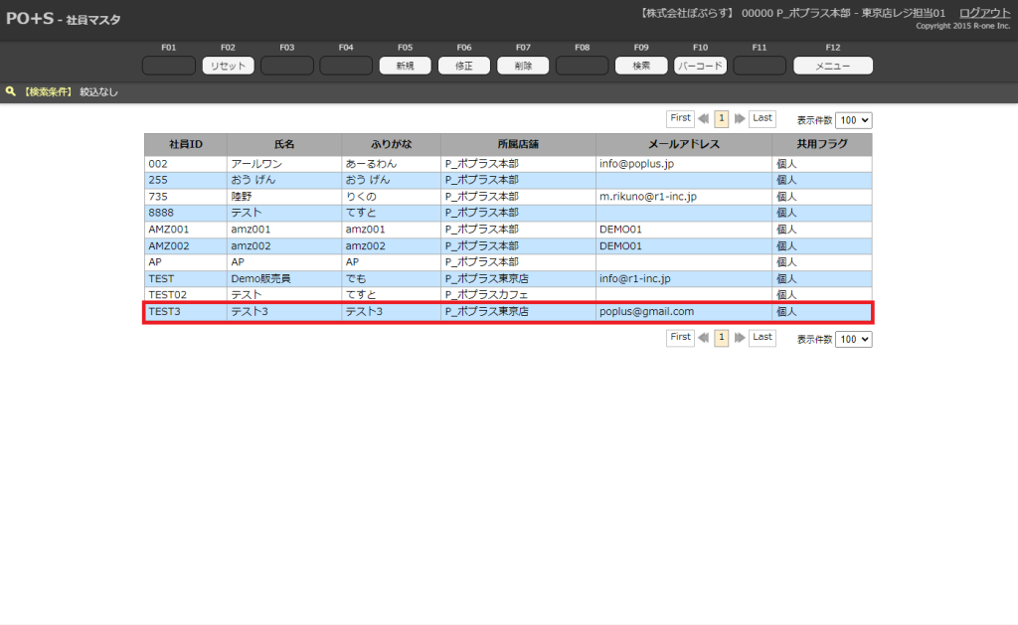Open the bottom 表示件数 dropdown
The width and height of the screenshot is (1018, 625).
pos(853,339)
